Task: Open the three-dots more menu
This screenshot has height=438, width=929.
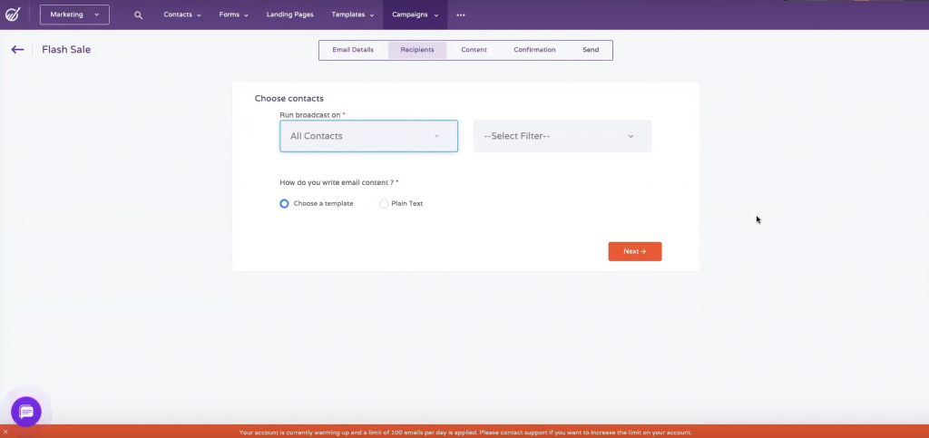Action: pyautogui.click(x=461, y=15)
